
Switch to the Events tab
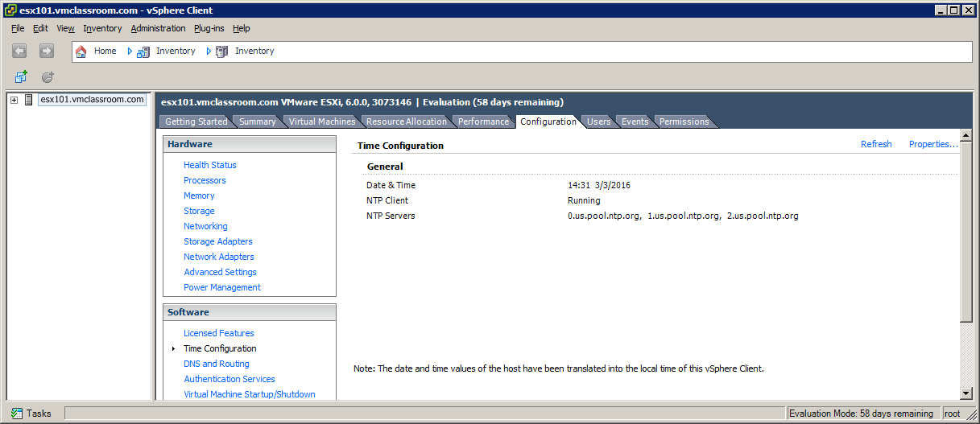[x=635, y=121]
